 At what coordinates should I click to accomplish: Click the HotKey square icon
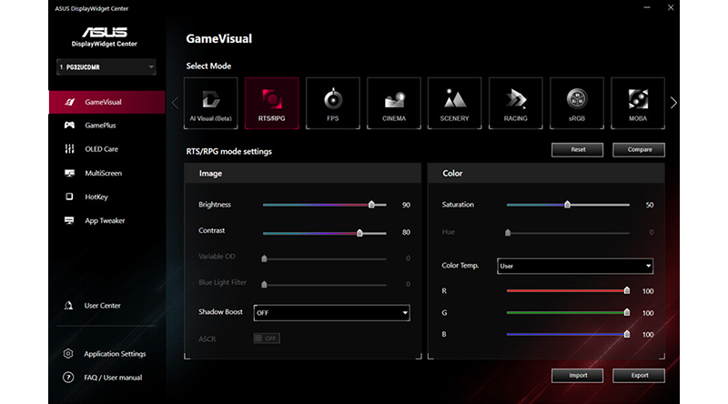[x=69, y=197]
